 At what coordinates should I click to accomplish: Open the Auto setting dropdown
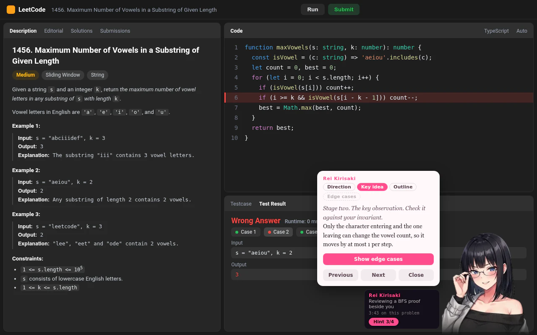pyautogui.click(x=522, y=31)
